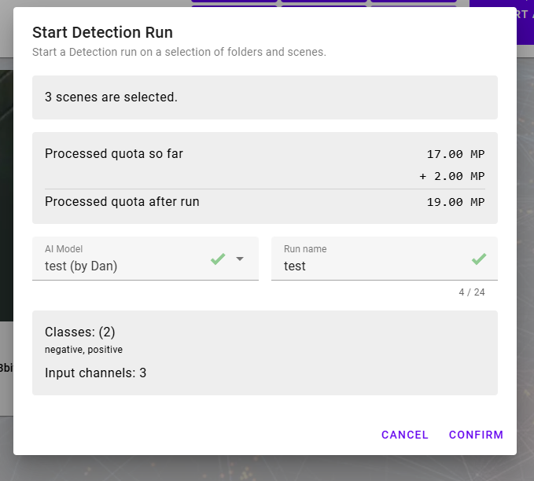Click the CONFIRM button
This screenshot has width=534, height=481.
click(x=476, y=435)
